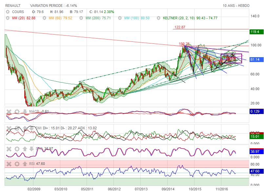This screenshot has height=192, width=264.
Task: Click the DMI DI+ : 15.01 readout
Action: (x=48, y=128)
